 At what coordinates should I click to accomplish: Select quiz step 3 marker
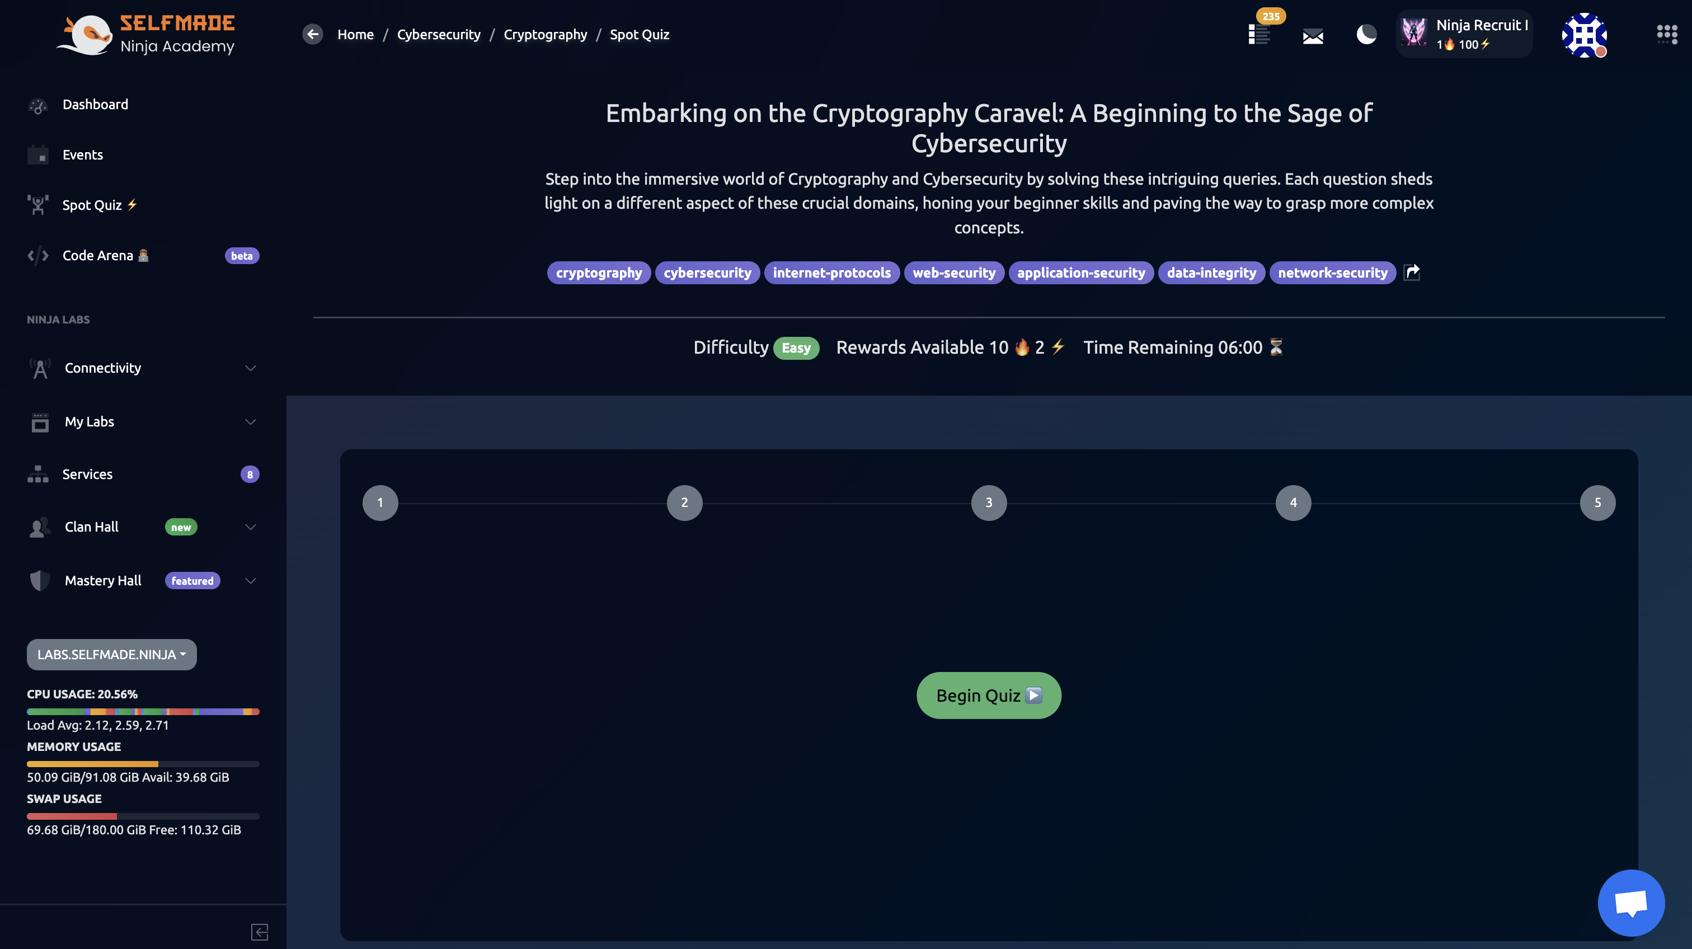pos(989,502)
